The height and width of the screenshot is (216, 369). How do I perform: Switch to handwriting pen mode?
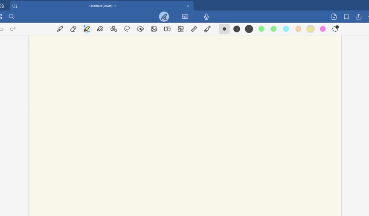click(x=164, y=17)
